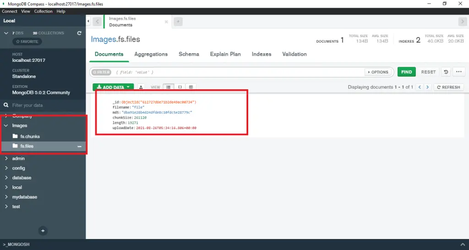Export collection icon next to Add Data

141,87
